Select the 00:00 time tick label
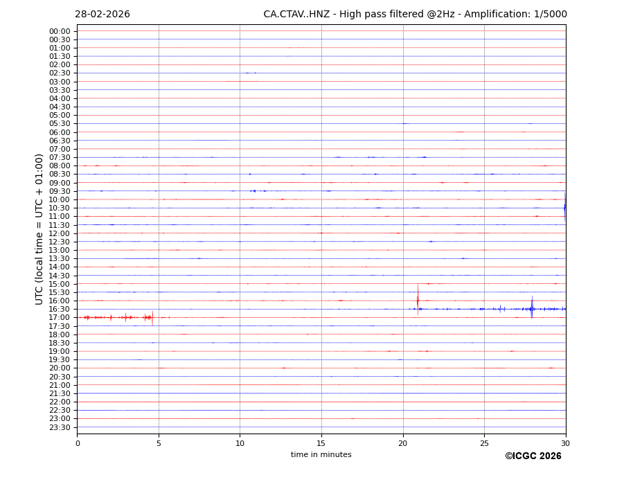This screenshot has height=482, width=642. click(x=60, y=31)
